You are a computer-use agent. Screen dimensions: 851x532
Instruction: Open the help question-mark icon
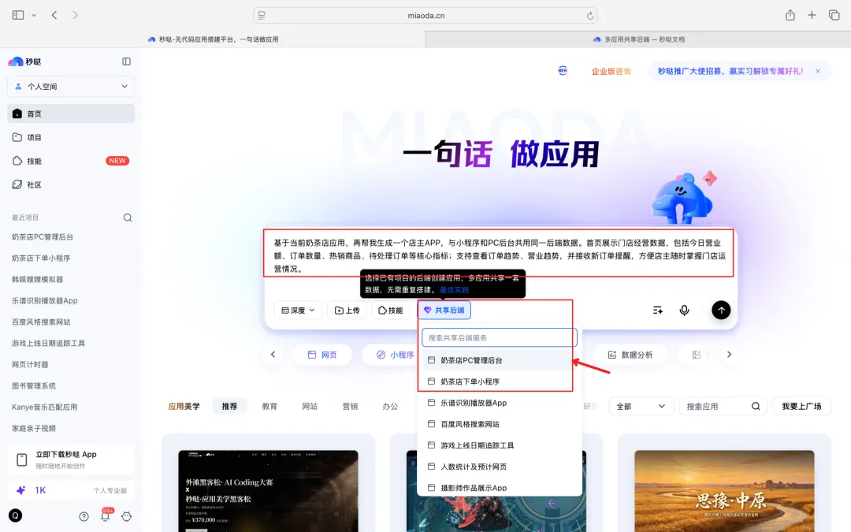click(x=84, y=516)
